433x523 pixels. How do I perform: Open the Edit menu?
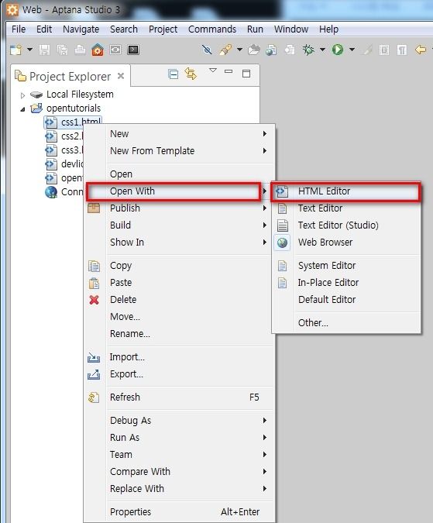pos(44,29)
